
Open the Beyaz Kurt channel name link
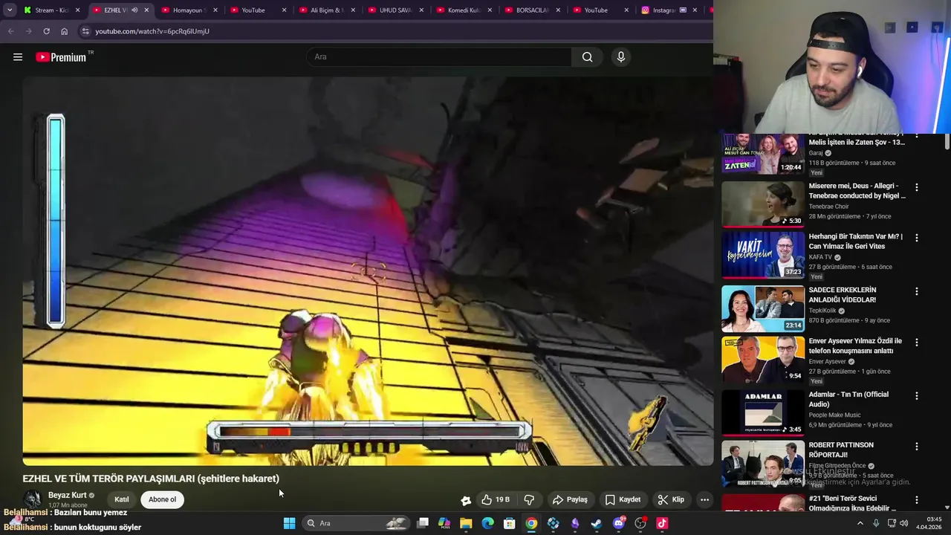[x=68, y=495]
